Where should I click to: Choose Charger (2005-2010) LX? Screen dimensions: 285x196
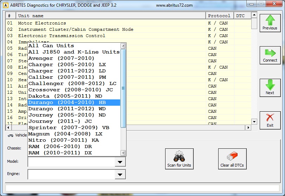pyautogui.click(x=74, y=65)
